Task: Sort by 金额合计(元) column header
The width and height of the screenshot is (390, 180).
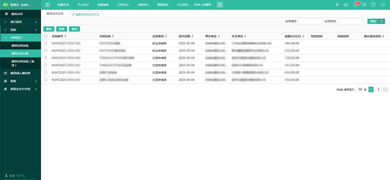Action: pos(293,36)
